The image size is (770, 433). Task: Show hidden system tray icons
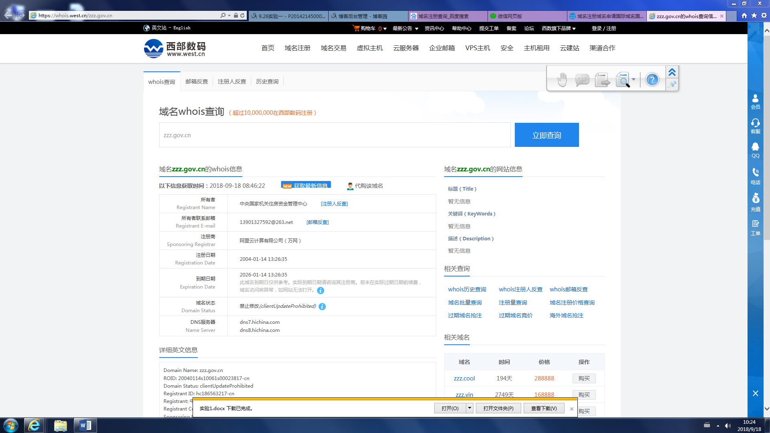click(x=718, y=425)
